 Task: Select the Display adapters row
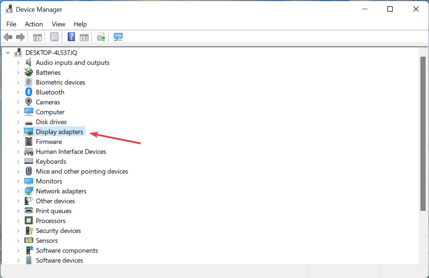point(55,132)
